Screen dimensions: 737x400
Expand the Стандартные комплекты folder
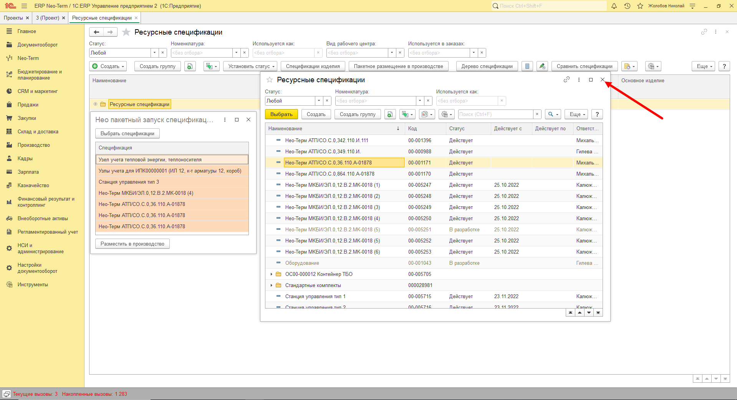click(272, 285)
